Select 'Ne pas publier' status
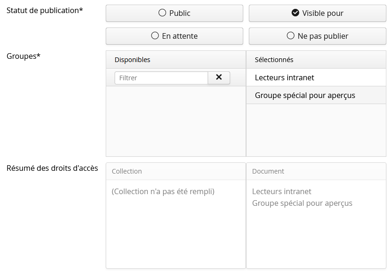The width and height of the screenshot is (392, 273). click(317, 36)
